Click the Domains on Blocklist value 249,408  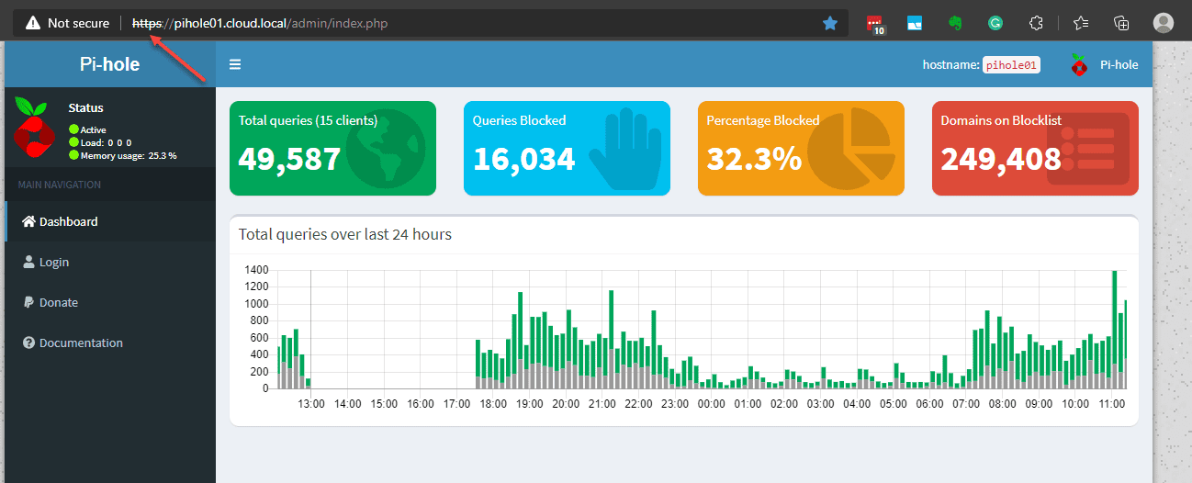click(1001, 158)
